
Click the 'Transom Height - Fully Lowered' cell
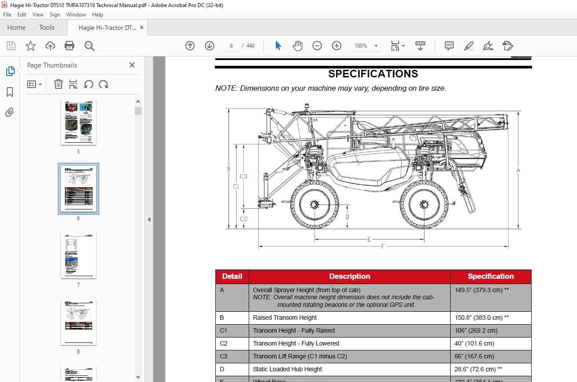pyautogui.click(x=350, y=344)
